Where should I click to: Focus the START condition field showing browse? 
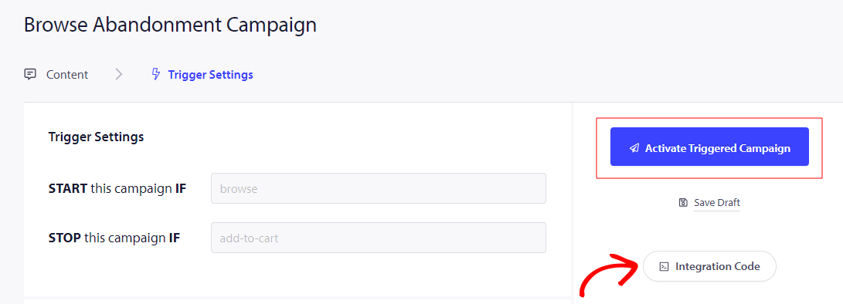point(379,188)
